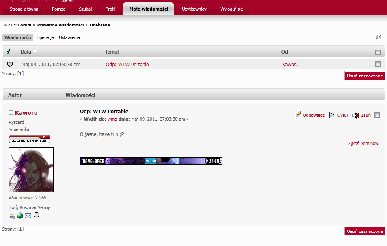The height and width of the screenshot is (246, 387).
Task: Click the double-arrow collapse icon at top right
Action: point(378,37)
